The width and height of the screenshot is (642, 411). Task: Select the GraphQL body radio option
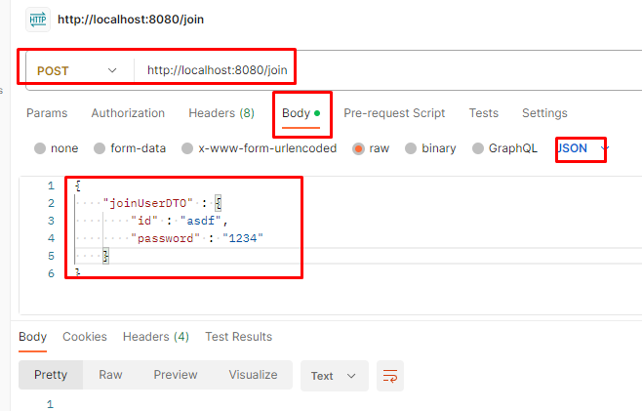pos(478,148)
